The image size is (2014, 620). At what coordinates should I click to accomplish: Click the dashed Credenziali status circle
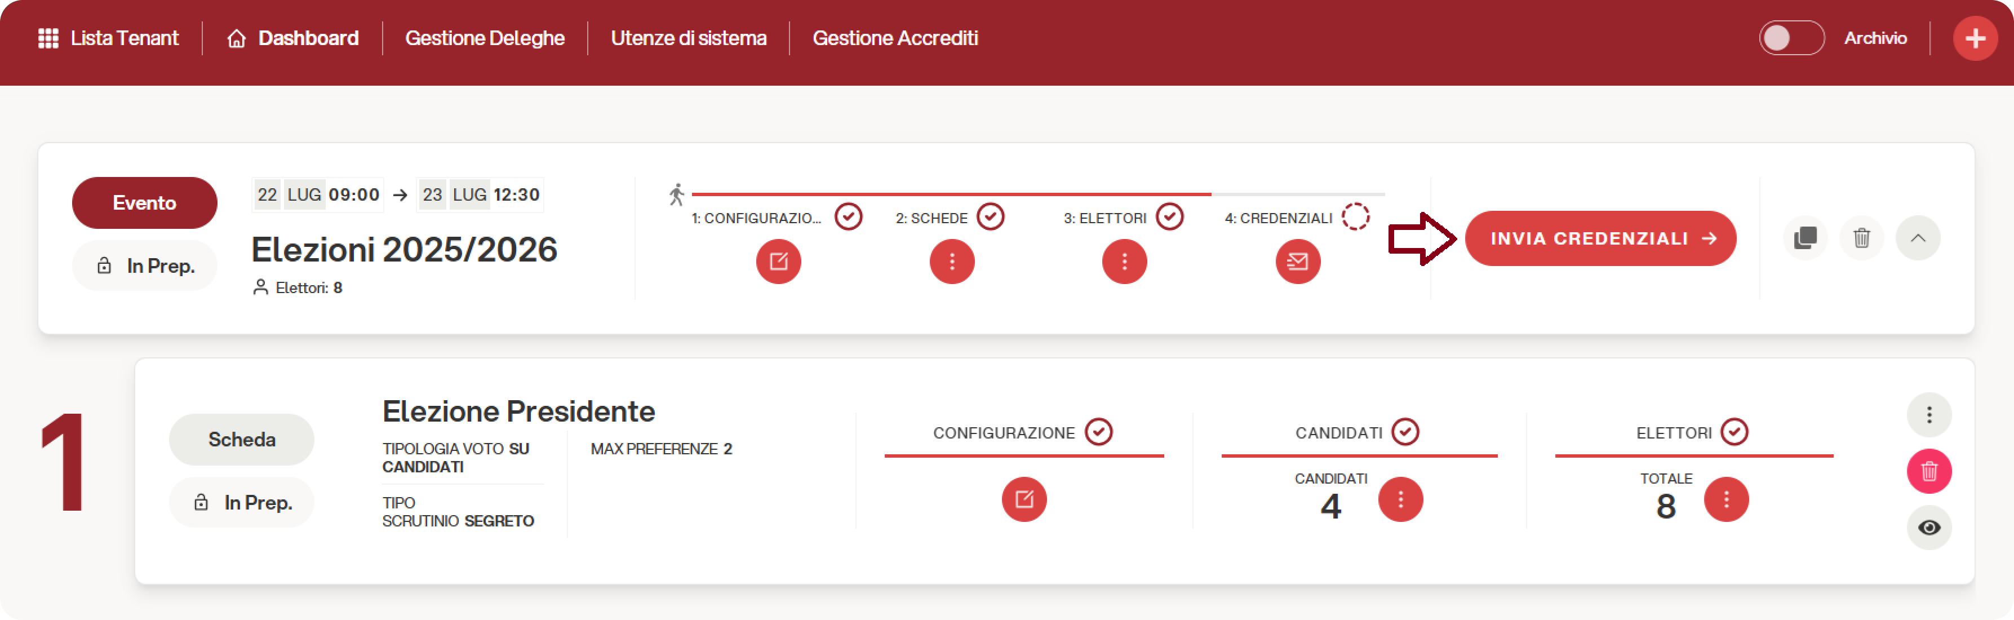(x=1355, y=216)
